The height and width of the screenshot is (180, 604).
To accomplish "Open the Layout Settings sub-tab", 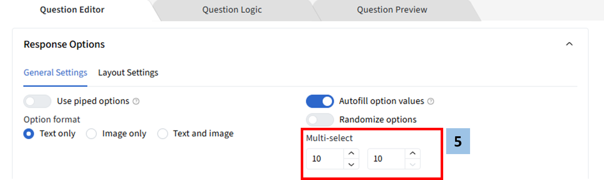I will coord(128,73).
